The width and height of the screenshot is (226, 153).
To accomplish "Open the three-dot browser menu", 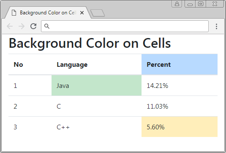I will (216, 26).
